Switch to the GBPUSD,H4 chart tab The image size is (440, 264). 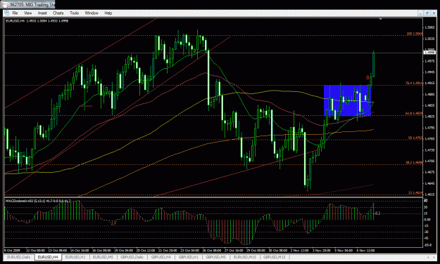161,257
